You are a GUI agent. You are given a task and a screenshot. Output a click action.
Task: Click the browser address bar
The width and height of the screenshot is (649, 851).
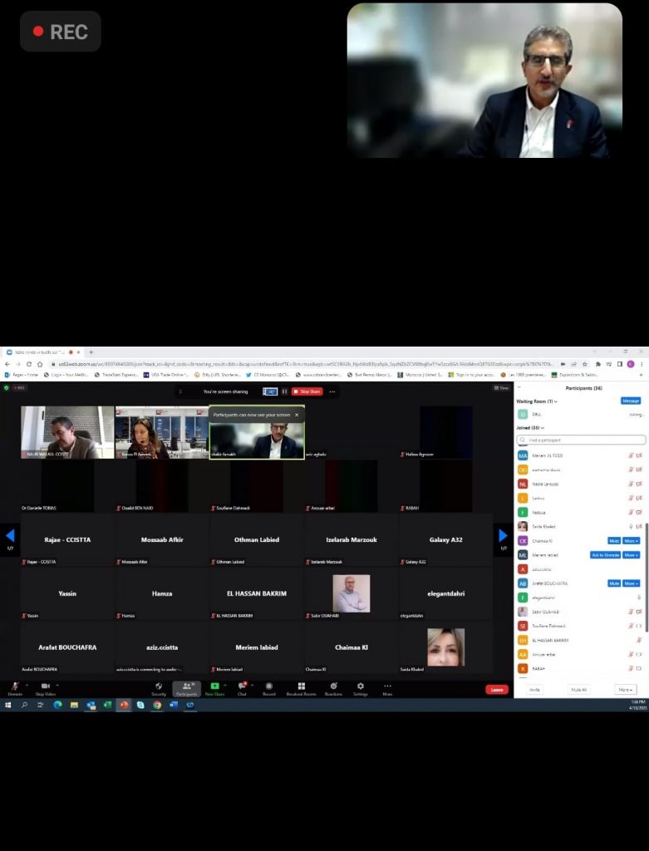click(304, 364)
